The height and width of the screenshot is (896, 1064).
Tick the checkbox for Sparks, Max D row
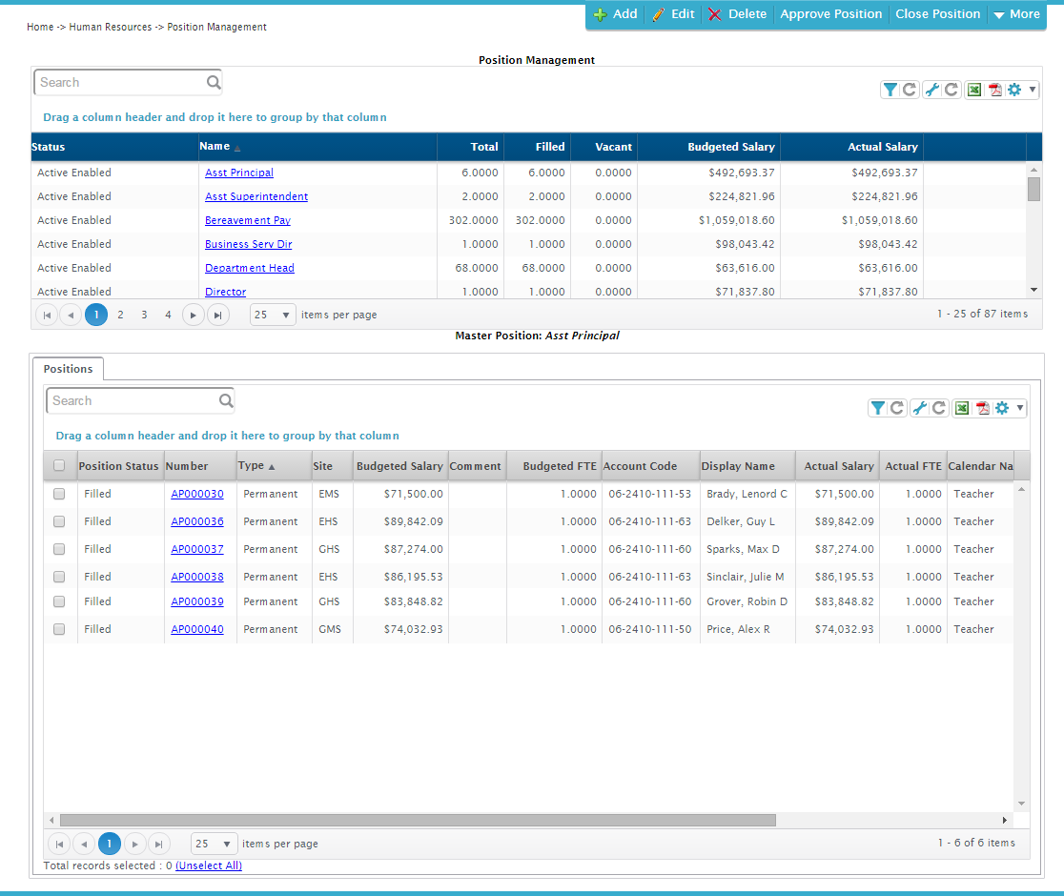point(59,549)
